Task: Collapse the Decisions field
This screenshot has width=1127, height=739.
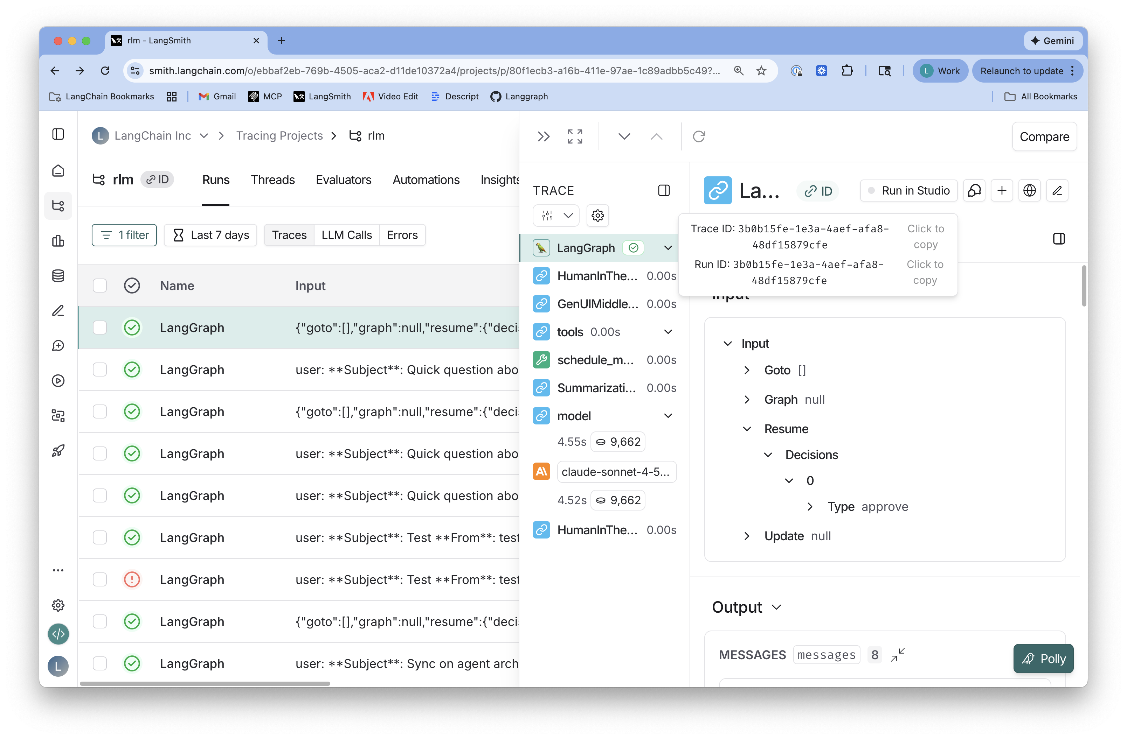Action: [x=768, y=455]
